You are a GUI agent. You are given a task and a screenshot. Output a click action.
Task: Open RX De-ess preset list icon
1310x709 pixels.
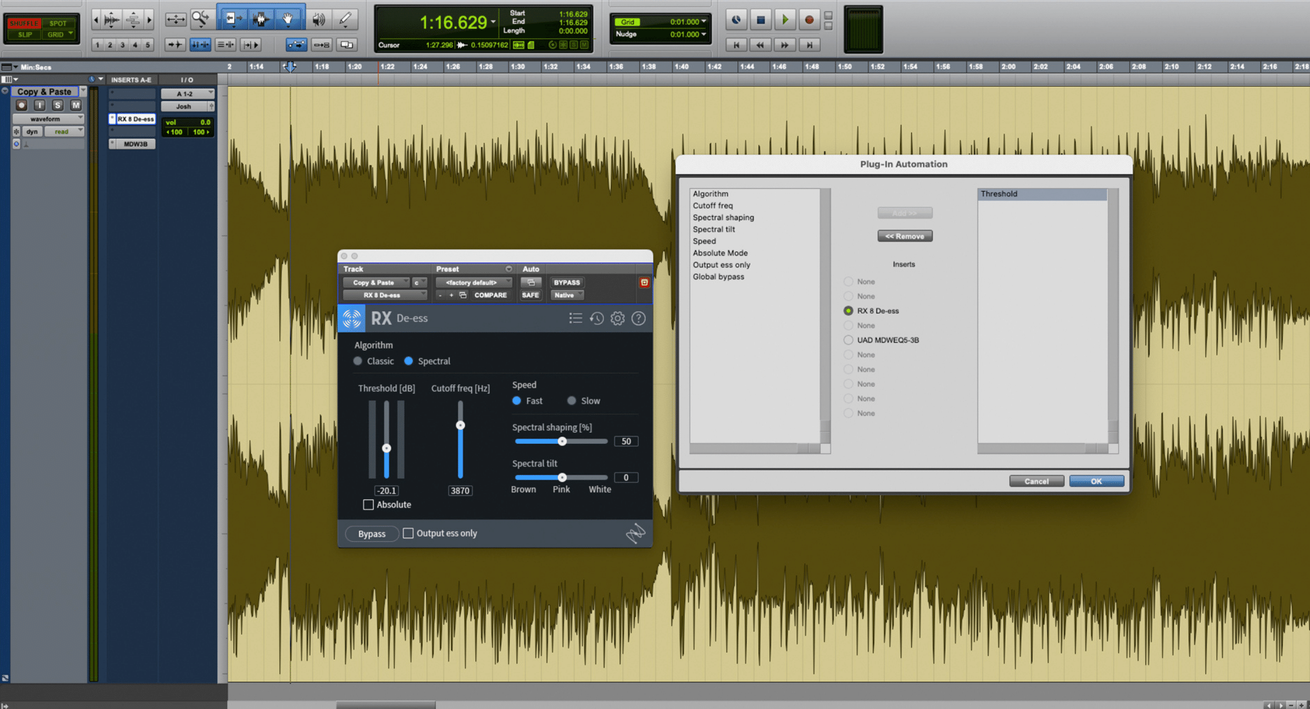coord(575,318)
